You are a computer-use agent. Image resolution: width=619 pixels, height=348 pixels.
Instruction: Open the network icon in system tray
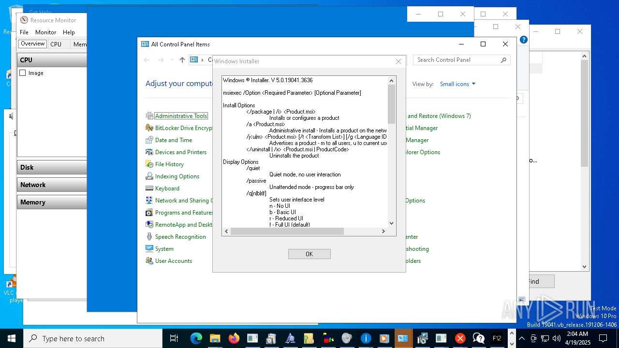coord(545,338)
